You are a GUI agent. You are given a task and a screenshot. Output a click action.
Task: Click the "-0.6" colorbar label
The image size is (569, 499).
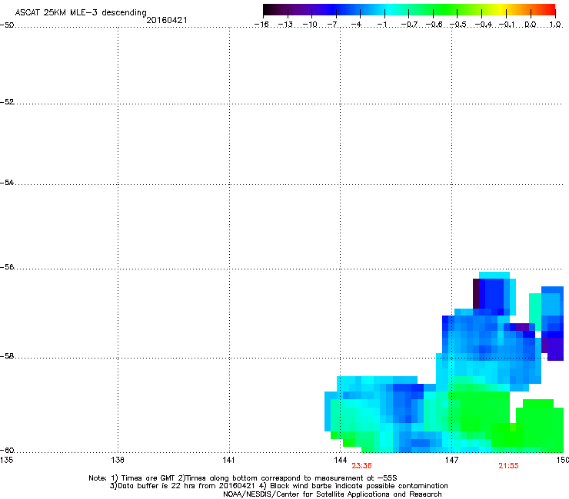[x=434, y=25]
